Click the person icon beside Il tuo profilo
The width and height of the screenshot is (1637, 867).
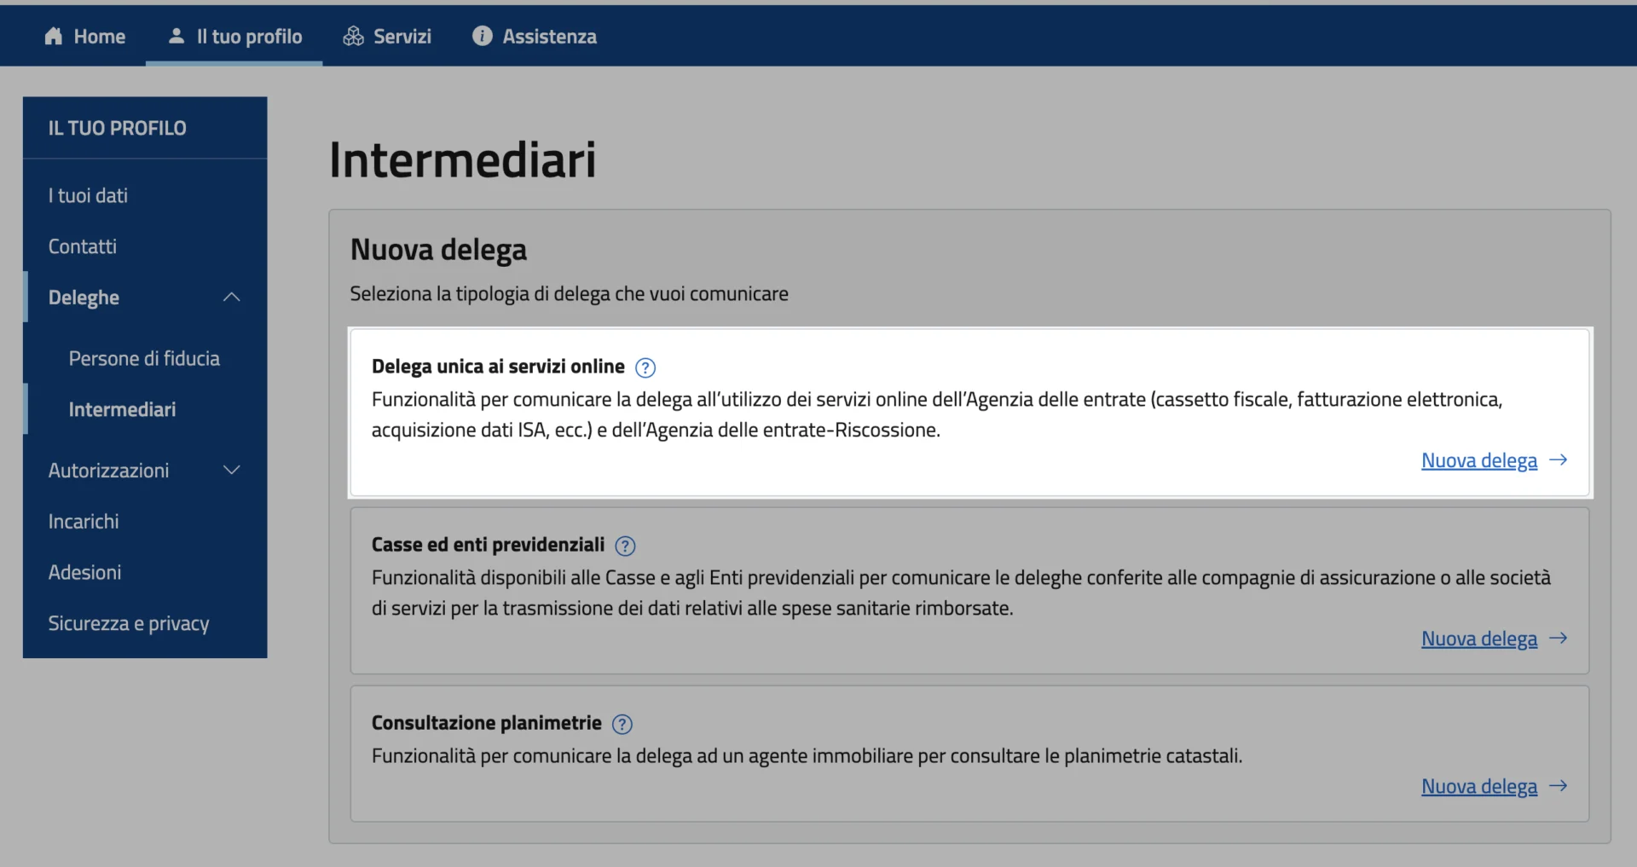tap(176, 36)
